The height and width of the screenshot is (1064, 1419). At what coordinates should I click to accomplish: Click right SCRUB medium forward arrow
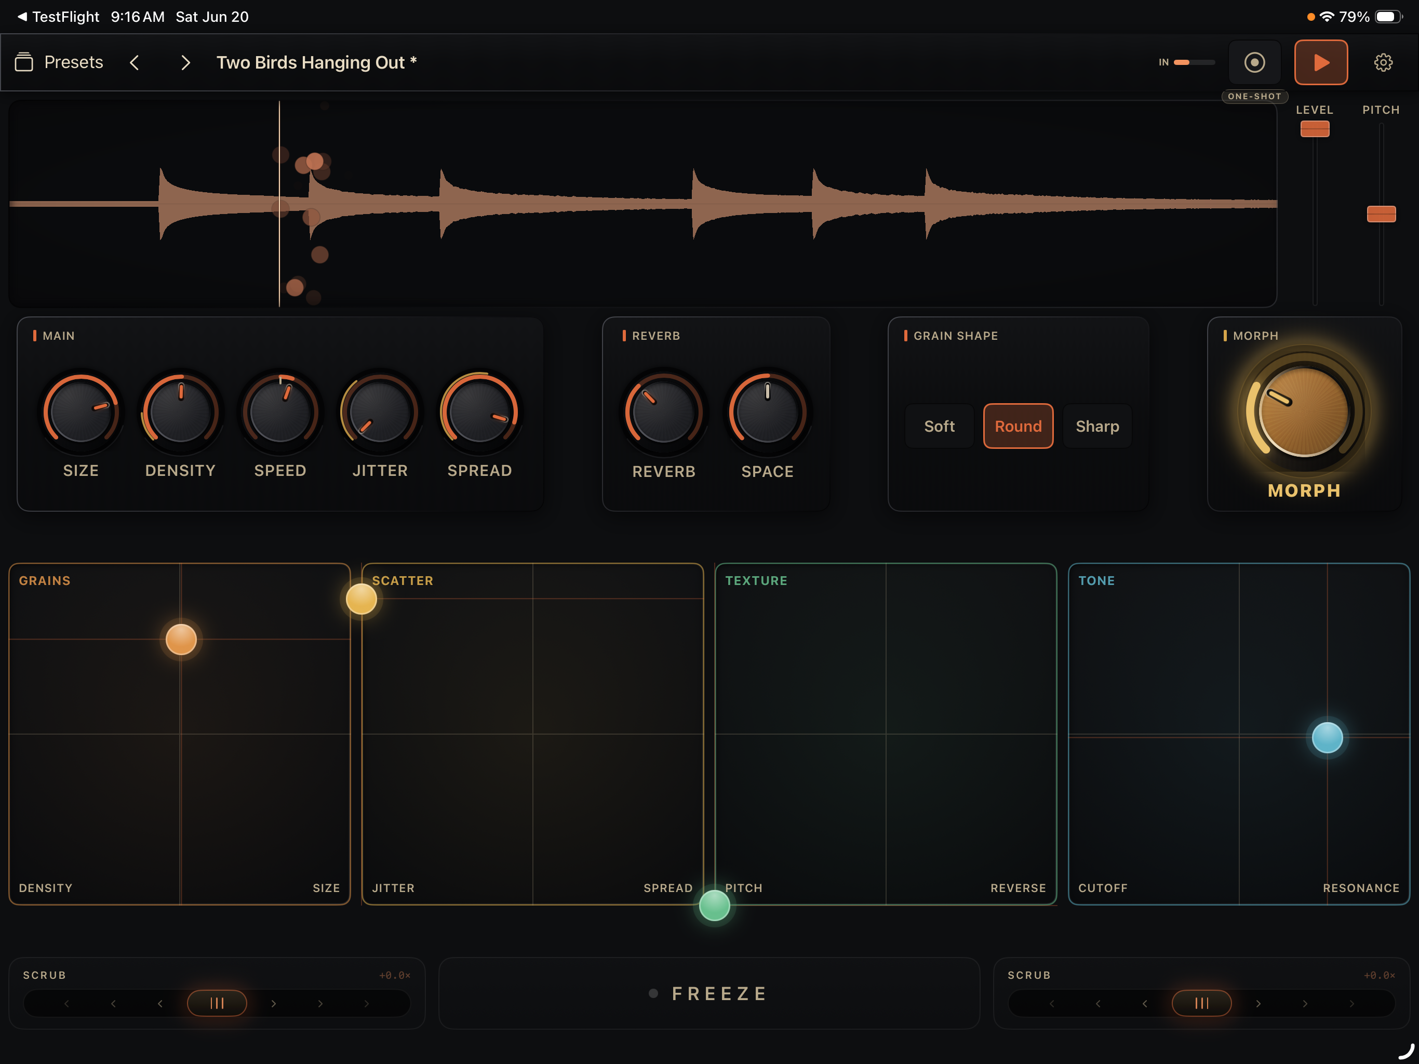tap(1305, 1003)
